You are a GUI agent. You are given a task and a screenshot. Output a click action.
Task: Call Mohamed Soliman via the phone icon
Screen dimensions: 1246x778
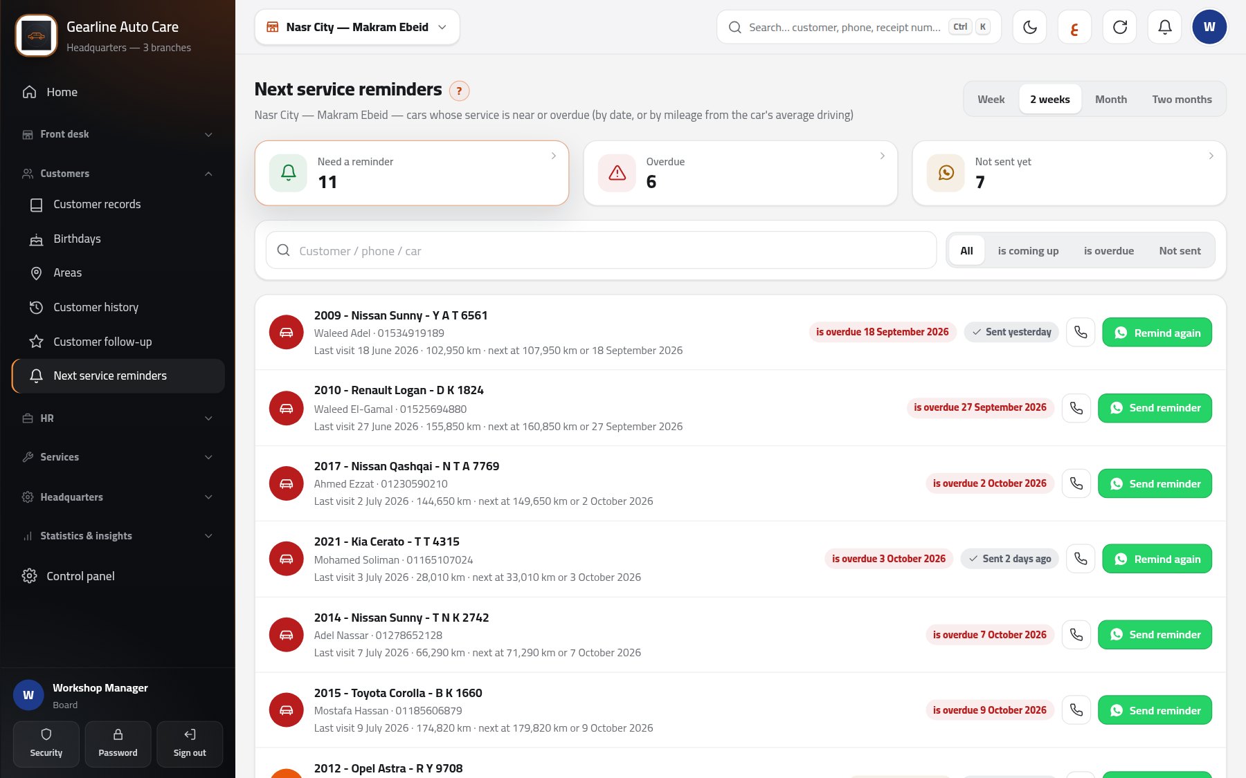[x=1081, y=559]
